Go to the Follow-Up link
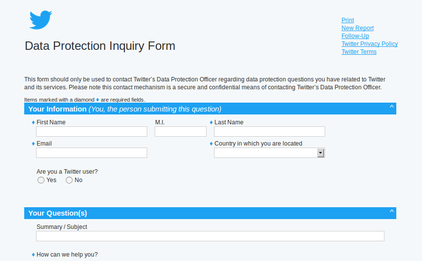 point(355,36)
